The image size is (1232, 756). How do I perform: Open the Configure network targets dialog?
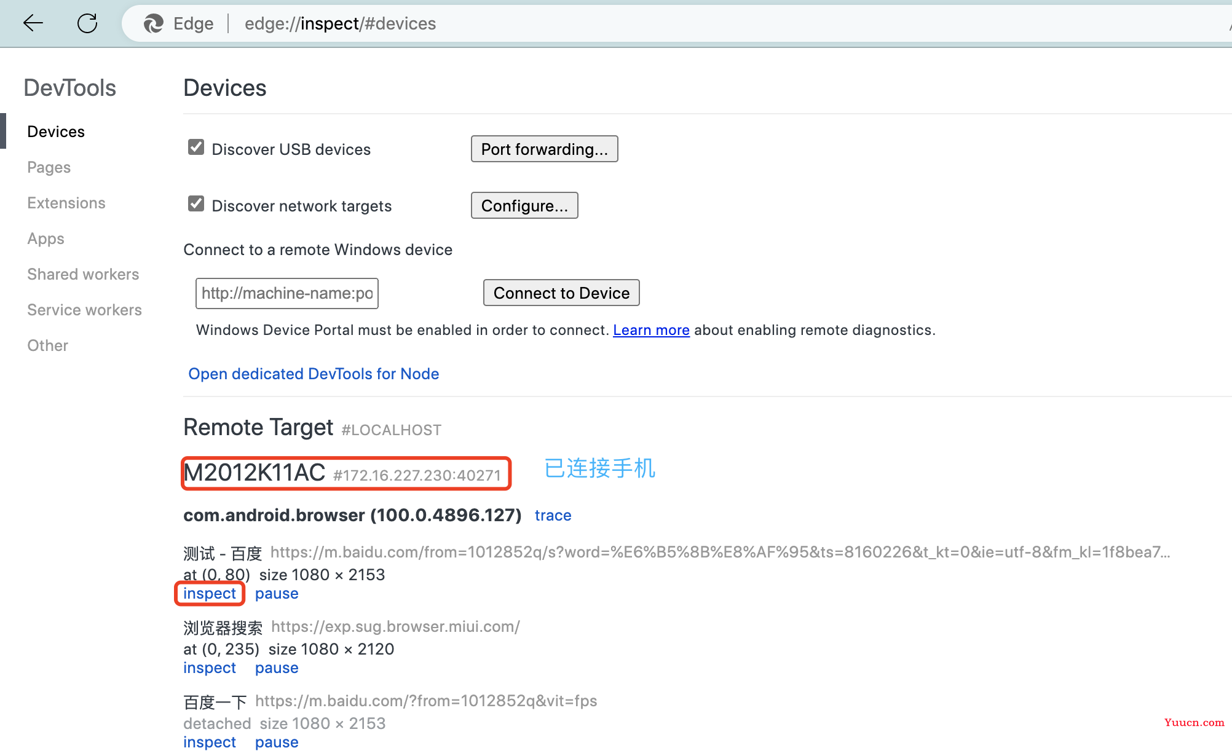(x=524, y=205)
